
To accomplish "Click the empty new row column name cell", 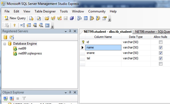I will (x=103, y=64).
